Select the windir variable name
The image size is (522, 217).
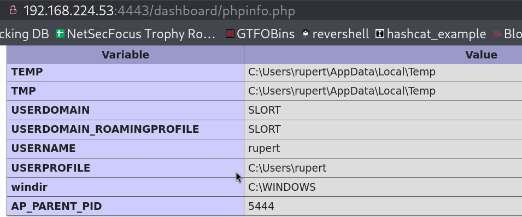[x=30, y=187]
